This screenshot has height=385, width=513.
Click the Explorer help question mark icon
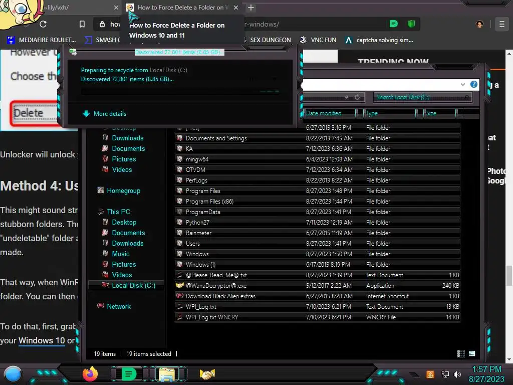(474, 84)
